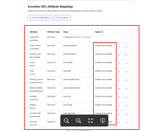
Task: Click Create and update in Region row
Action: point(104,105)
